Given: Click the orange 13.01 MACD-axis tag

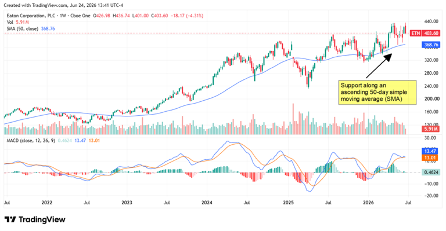Looking at the screenshot, I should 430,158.
